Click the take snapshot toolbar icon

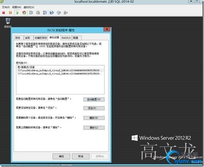click(x=31, y=13)
